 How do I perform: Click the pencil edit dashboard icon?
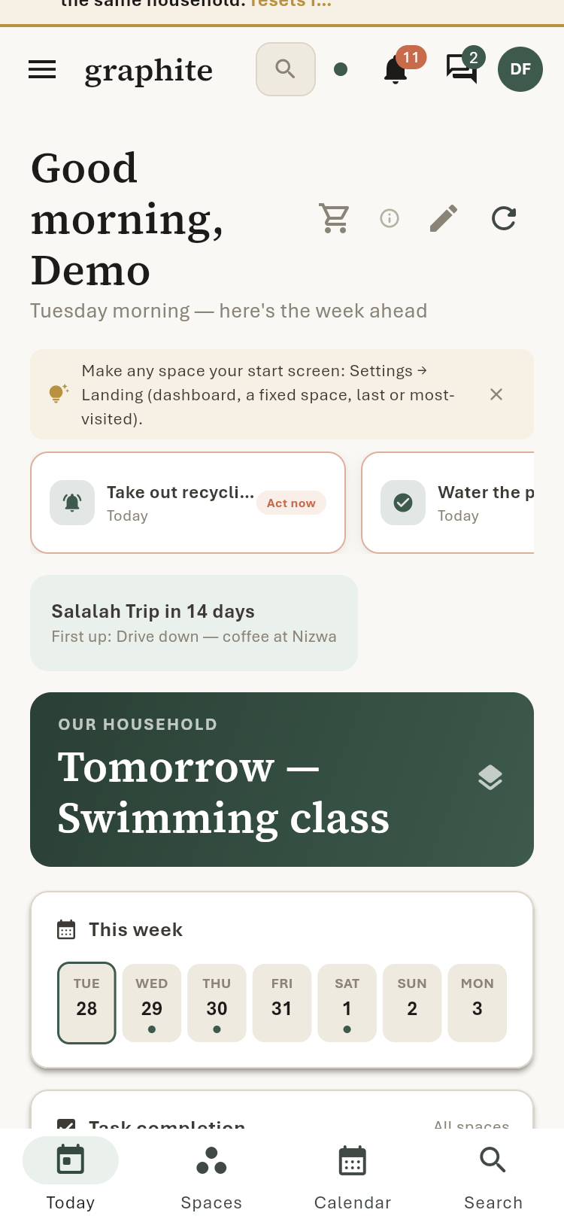[444, 218]
